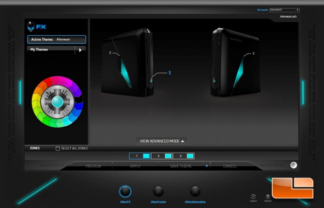Click the Cancel button
The image size is (324, 208).
tap(230, 166)
